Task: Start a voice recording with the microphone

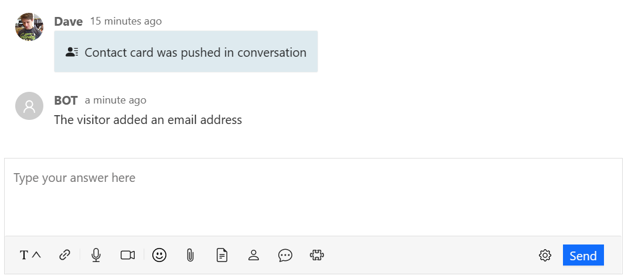Action: pos(96,255)
